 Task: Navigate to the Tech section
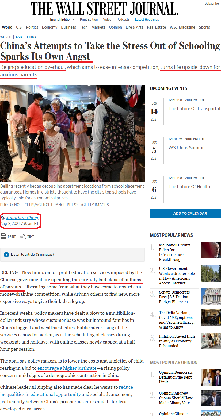coord(84,27)
